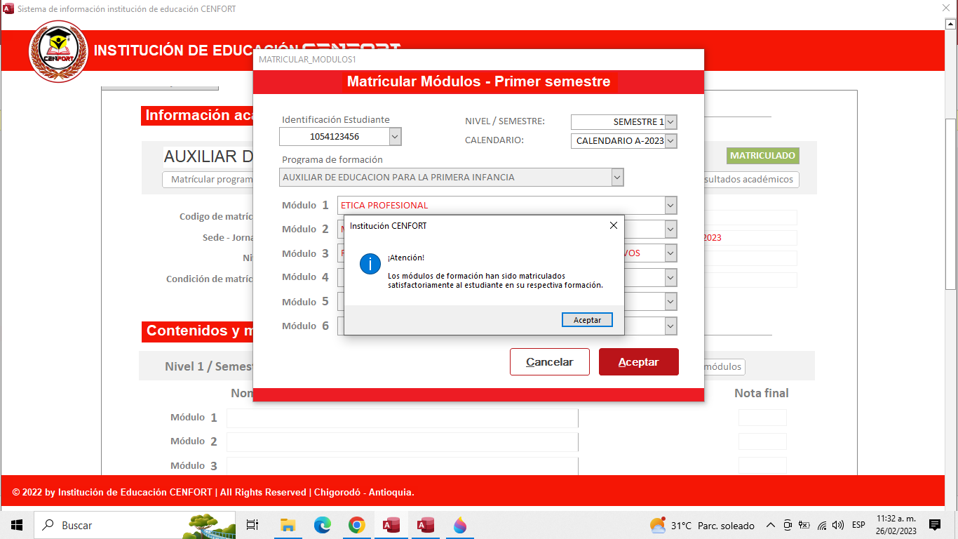Open the Windows Start menu

click(x=17, y=525)
